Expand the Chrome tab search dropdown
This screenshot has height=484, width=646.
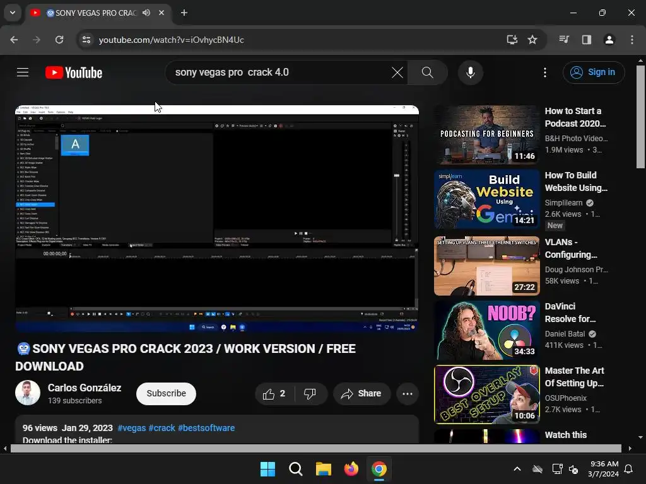[13, 13]
